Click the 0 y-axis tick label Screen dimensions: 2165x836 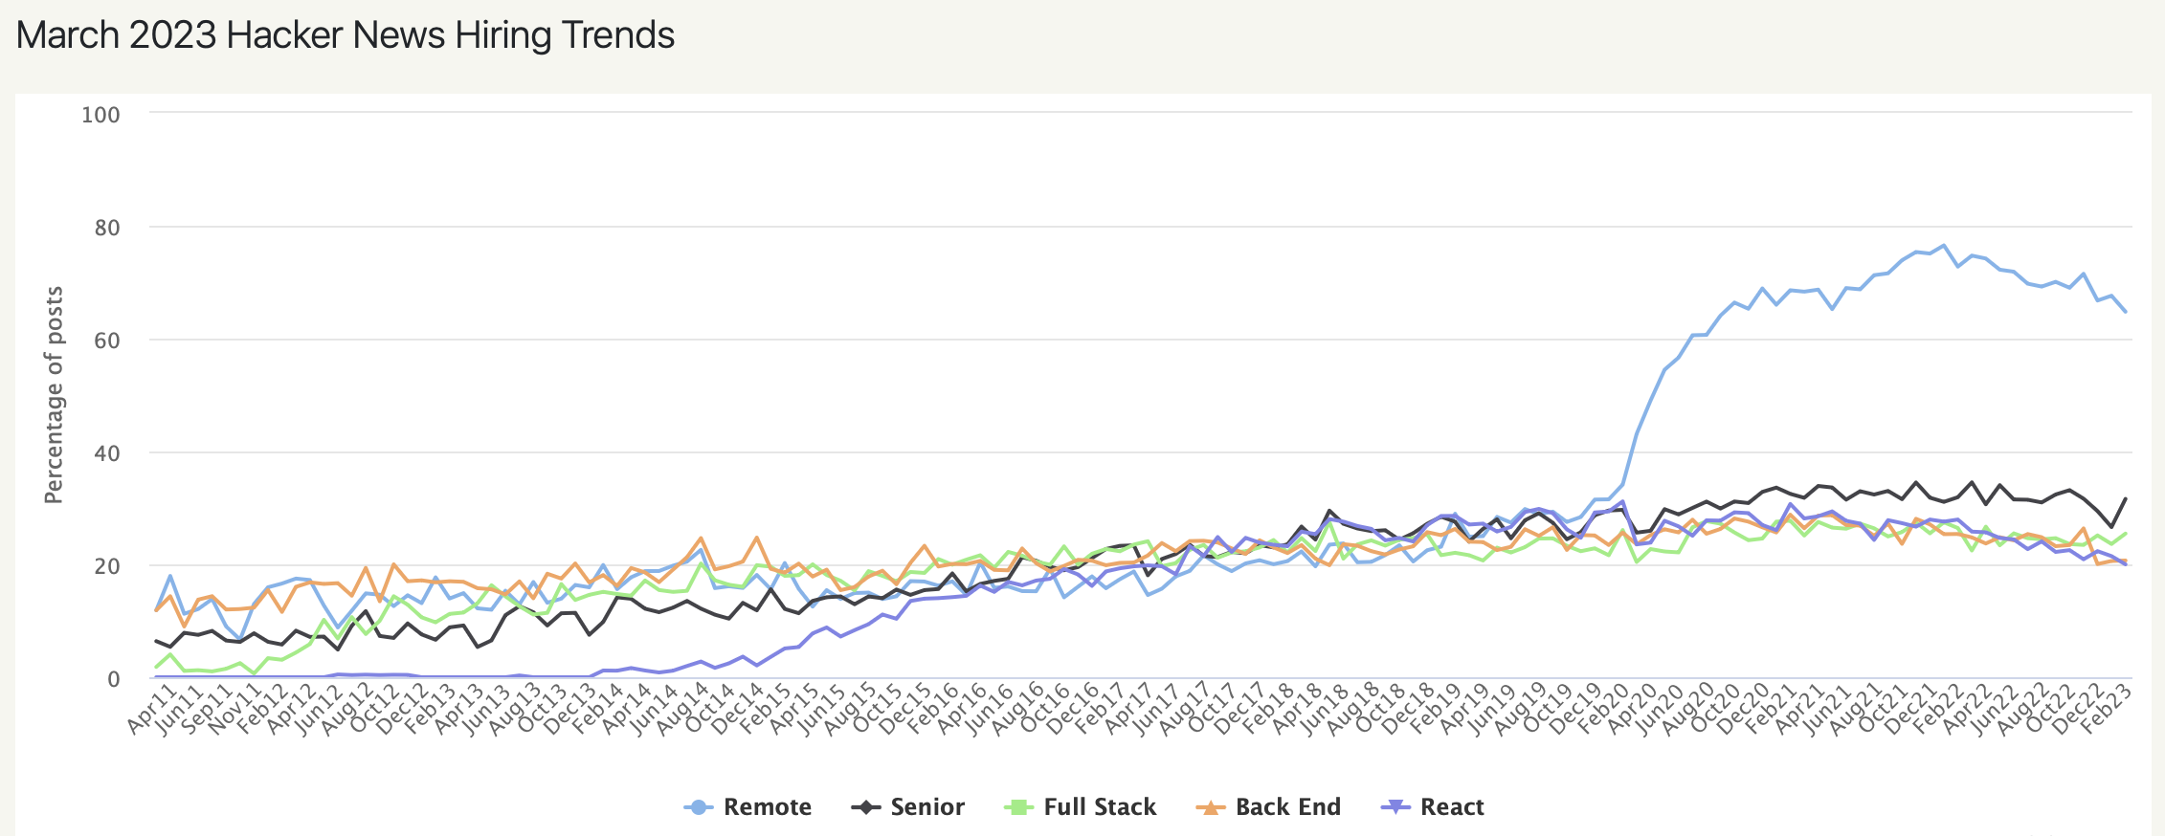[114, 679]
